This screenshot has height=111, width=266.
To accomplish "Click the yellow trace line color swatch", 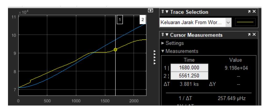I will [x=245, y=22].
